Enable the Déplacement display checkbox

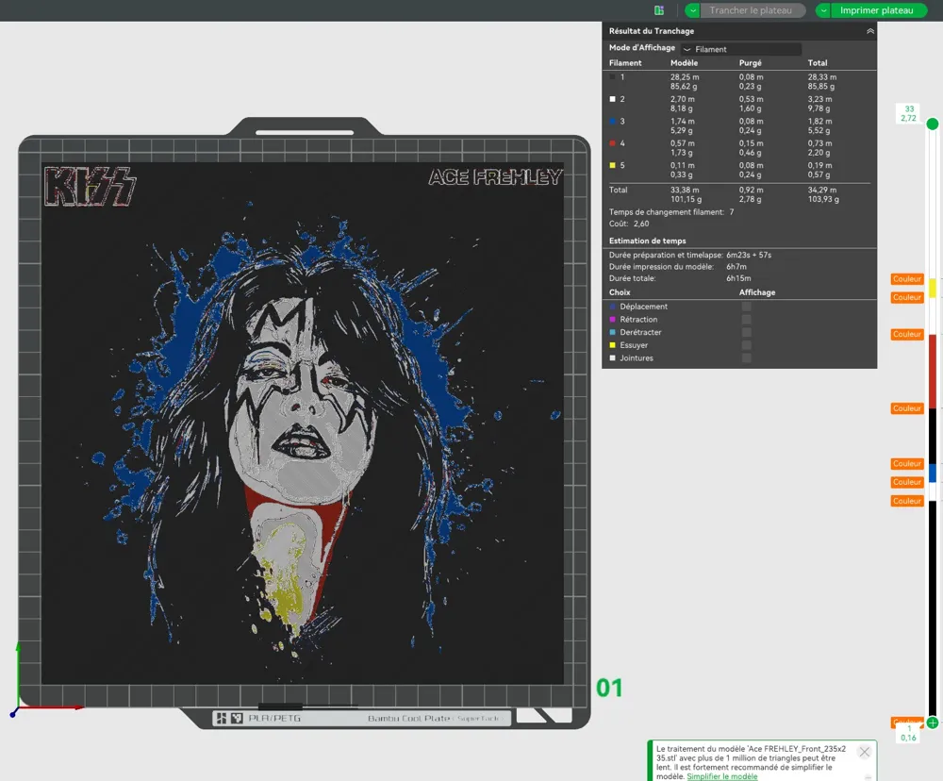(746, 307)
